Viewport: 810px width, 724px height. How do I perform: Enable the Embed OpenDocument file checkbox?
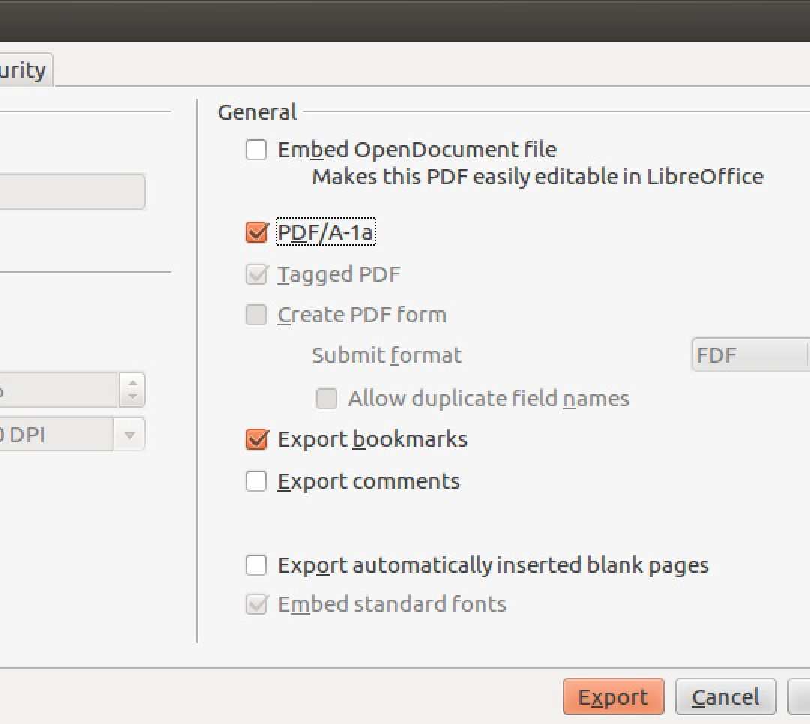click(x=256, y=149)
